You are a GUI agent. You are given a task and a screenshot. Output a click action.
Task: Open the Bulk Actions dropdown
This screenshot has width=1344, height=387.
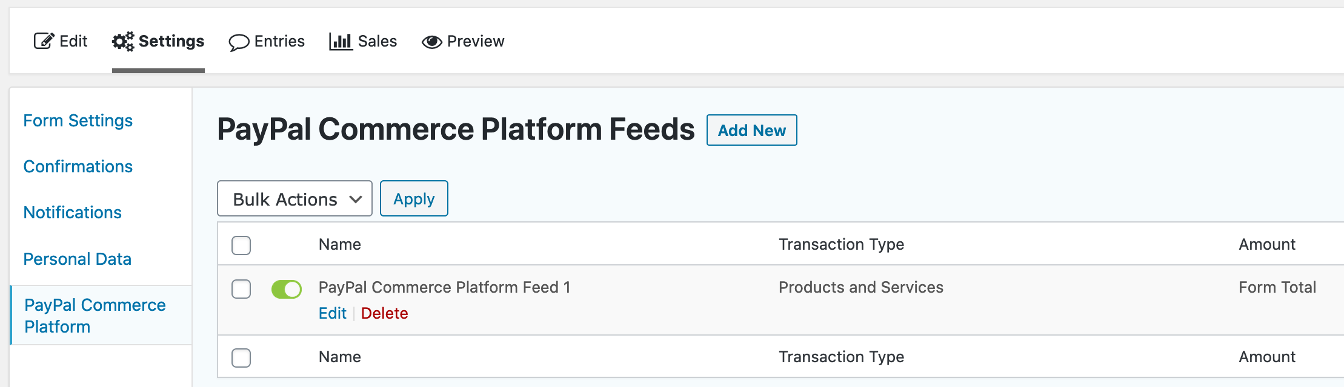[x=294, y=199]
